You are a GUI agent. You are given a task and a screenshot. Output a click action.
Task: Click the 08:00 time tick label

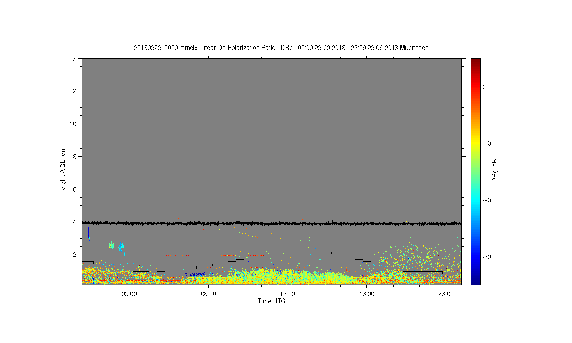(209, 294)
